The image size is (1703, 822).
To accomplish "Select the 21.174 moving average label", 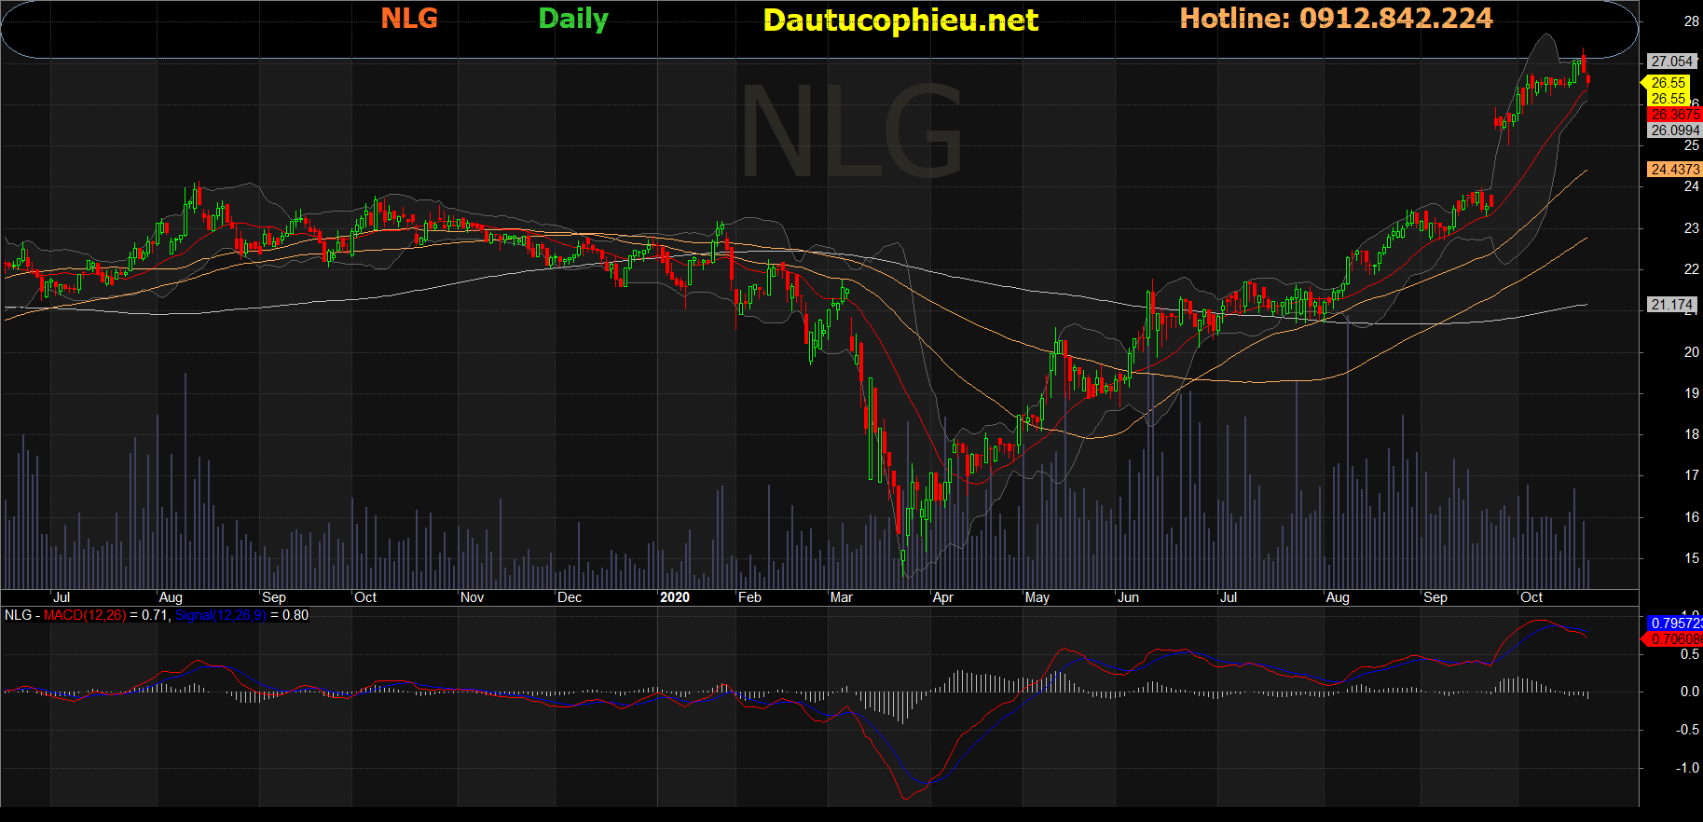I will pyautogui.click(x=1672, y=305).
